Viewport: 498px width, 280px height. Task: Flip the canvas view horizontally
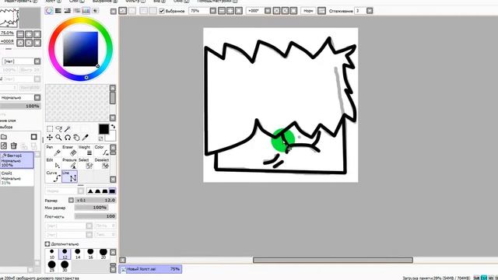[321, 11]
